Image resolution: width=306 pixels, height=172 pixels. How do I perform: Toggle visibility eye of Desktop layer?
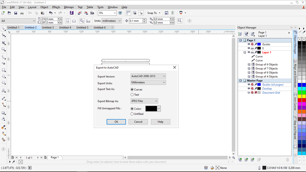(249, 89)
